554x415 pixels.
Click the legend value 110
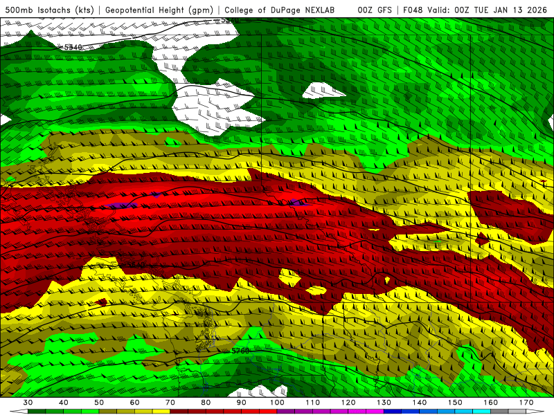pos(313,403)
